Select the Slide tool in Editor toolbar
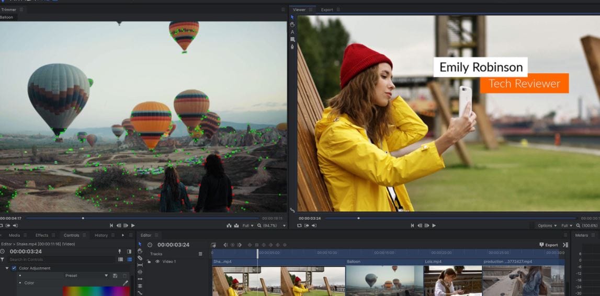 140,272
